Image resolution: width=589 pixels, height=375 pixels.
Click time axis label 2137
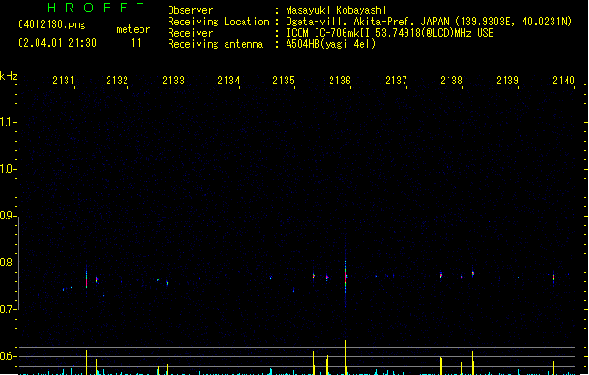396,81
